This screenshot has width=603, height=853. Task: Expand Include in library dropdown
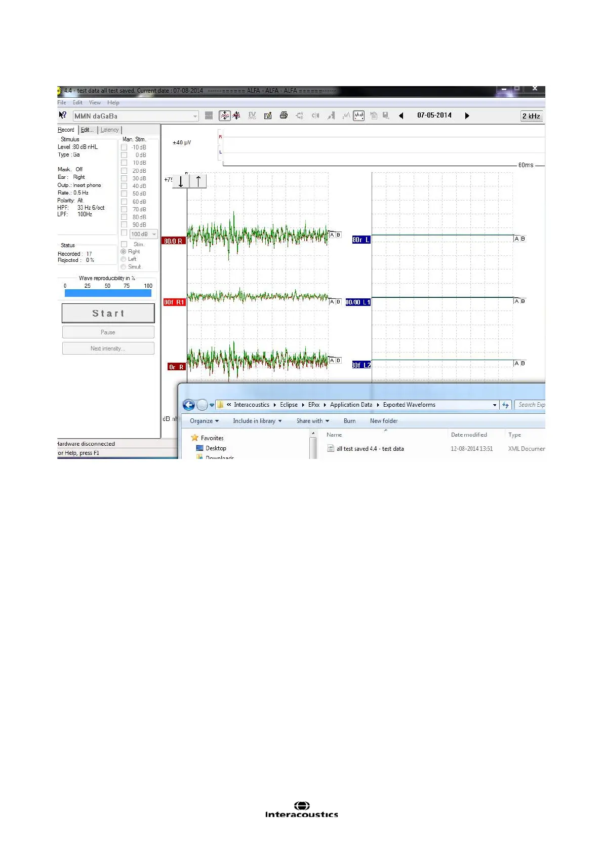pos(257,421)
